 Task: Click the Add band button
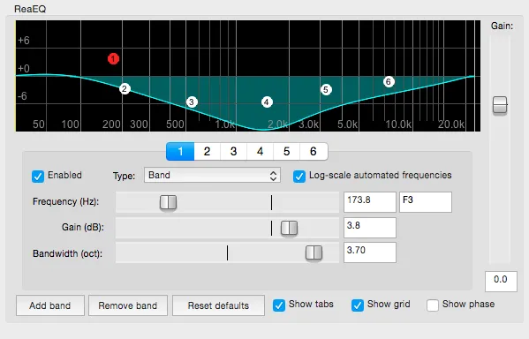pyautogui.click(x=50, y=305)
